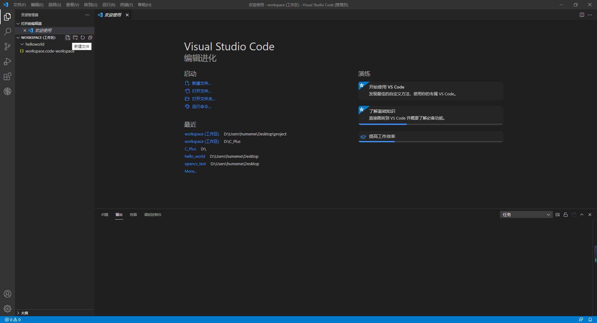
Task: Close the bottom panel
Action: click(590, 215)
